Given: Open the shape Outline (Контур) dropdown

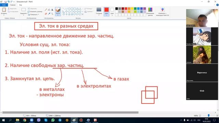Looking at the screenshot, I should click(x=89, y=9).
